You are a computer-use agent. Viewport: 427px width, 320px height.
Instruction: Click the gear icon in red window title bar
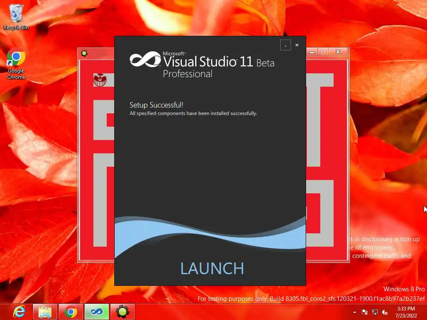coord(84,53)
